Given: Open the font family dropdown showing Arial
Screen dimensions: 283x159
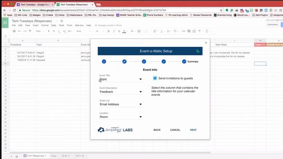Looking at the screenshot, I should coord(84,31).
